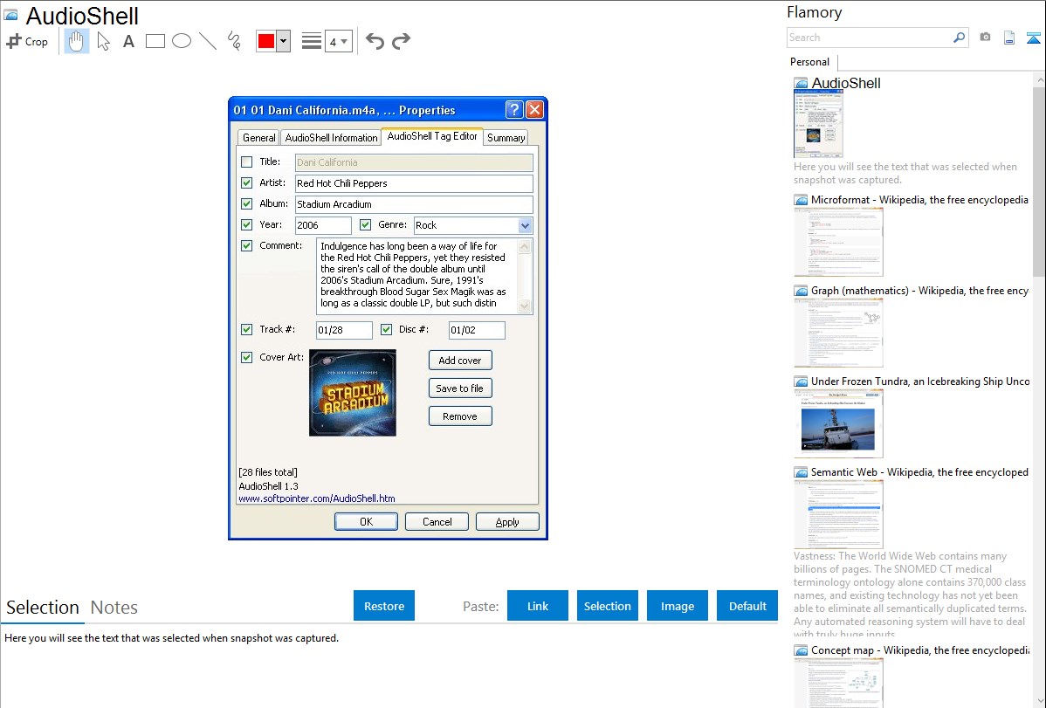Select the rectangle shape tool

pyautogui.click(x=155, y=41)
